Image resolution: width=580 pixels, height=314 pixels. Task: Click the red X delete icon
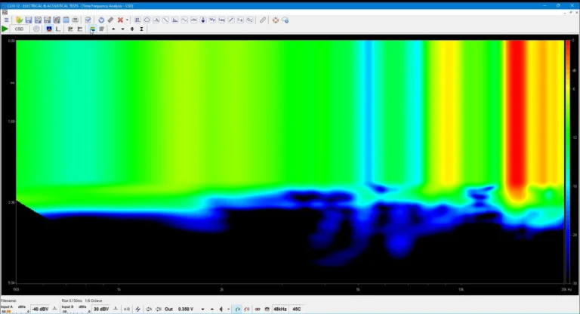click(x=120, y=20)
